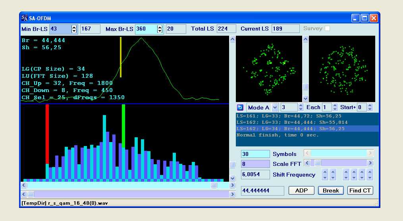
Task: Click the Max Br-LS input field showing 360
Action: click(x=146, y=29)
